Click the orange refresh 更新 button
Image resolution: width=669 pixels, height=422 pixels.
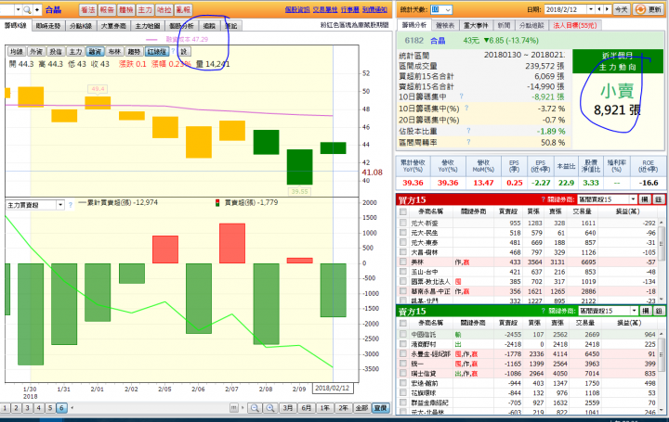click(648, 9)
